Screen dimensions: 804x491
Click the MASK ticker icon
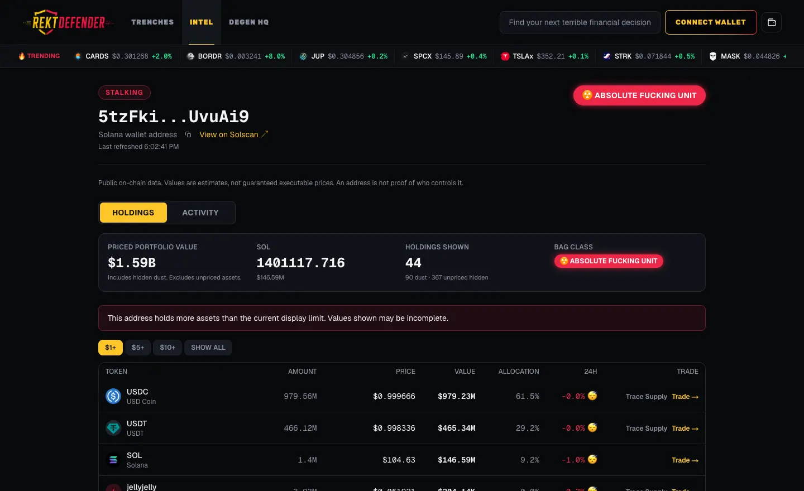pyautogui.click(x=713, y=56)
